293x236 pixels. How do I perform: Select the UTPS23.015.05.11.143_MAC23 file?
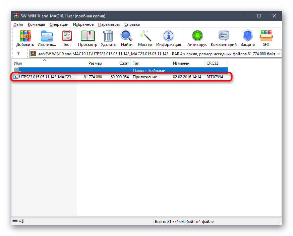point(47,77)
